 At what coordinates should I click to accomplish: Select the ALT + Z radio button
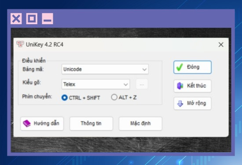click(x=114, y=97)
